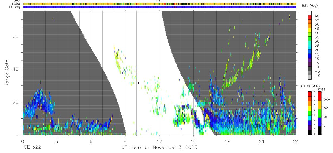Click the "14" label on TX FRQ colorbar
Screen dimensions: 333x153
pos(314,110)
